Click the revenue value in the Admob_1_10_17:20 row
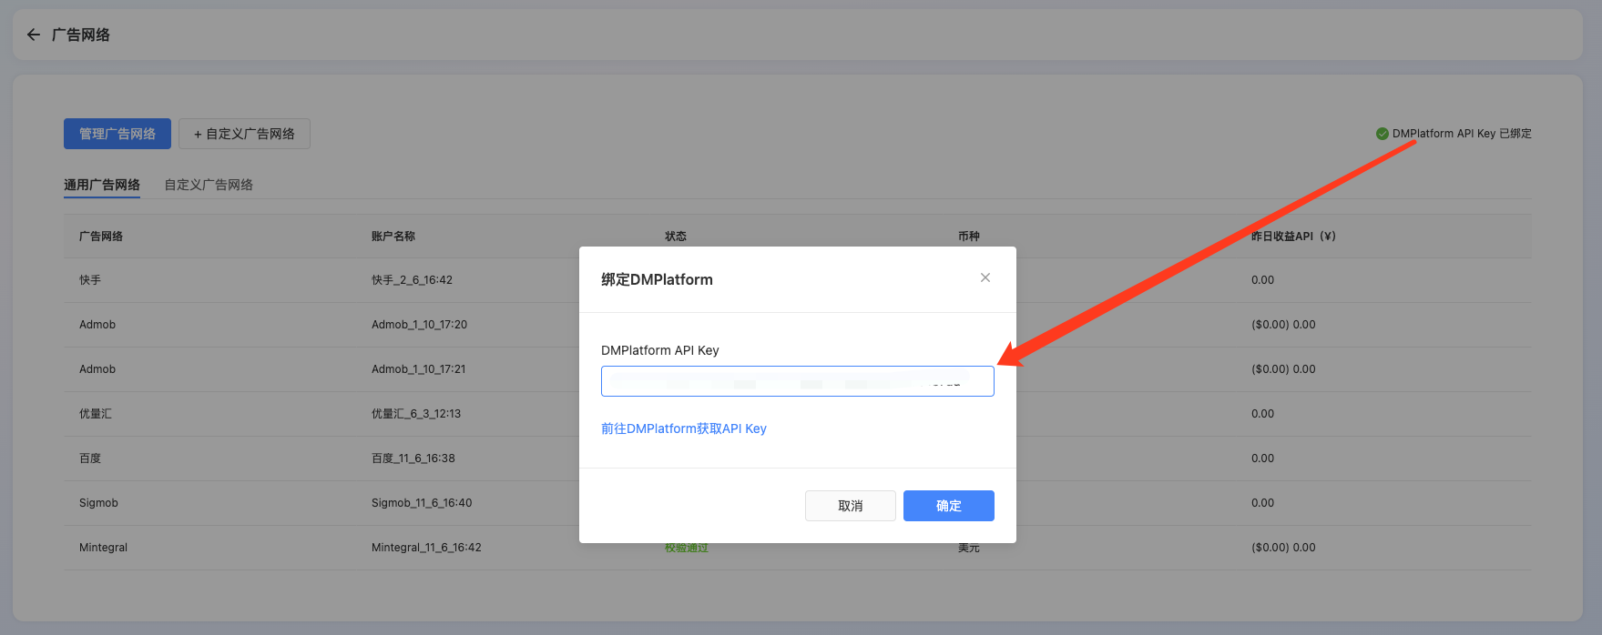 coord(1283,325)
